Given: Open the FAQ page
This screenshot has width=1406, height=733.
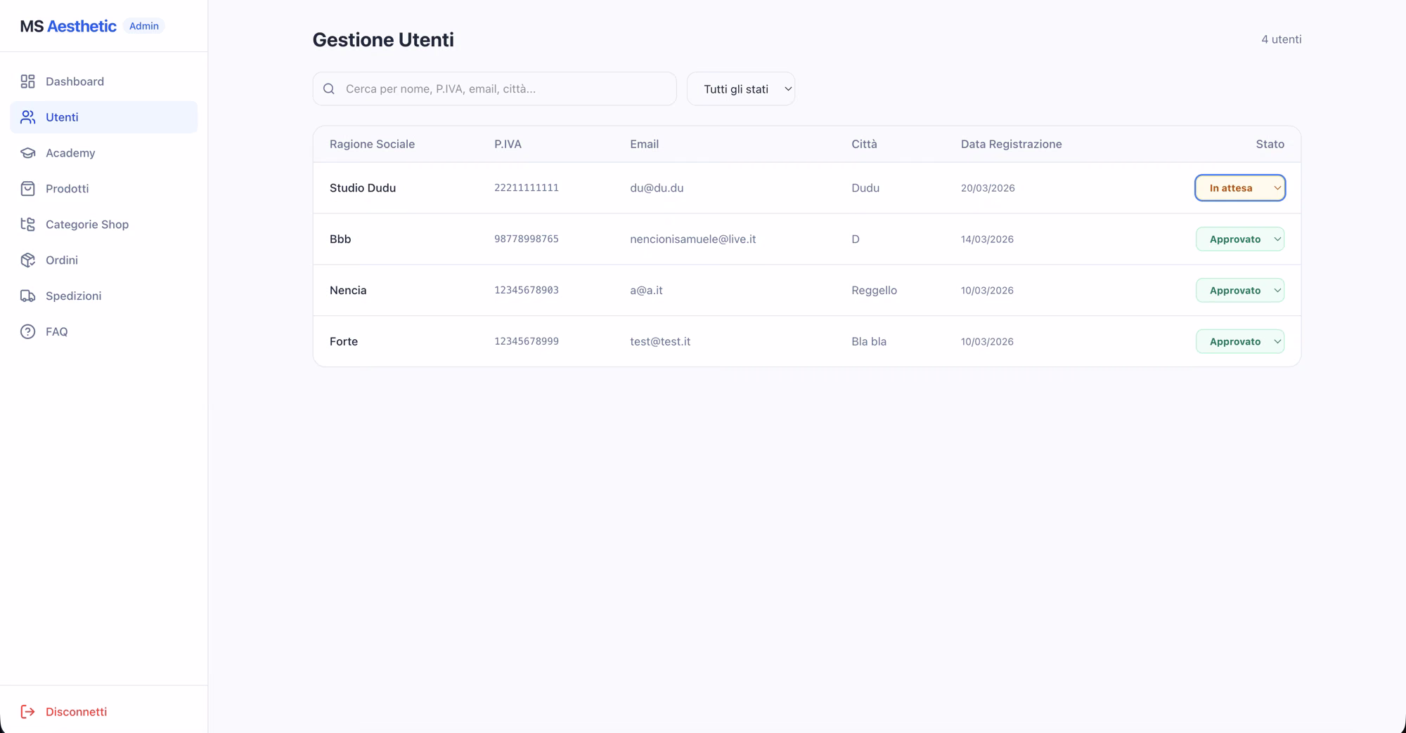Looking at the screenshot, I should click(104, 332).
